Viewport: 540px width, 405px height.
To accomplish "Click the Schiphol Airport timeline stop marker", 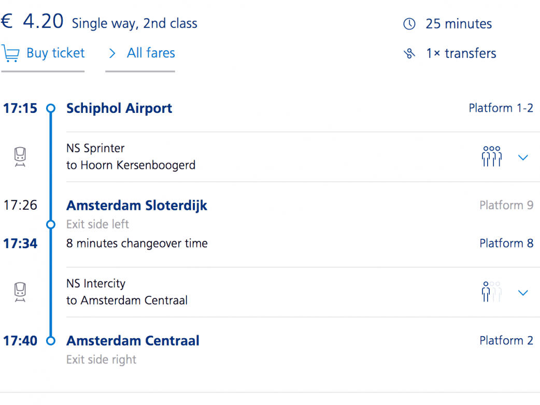I will click(x=51, y=108).
